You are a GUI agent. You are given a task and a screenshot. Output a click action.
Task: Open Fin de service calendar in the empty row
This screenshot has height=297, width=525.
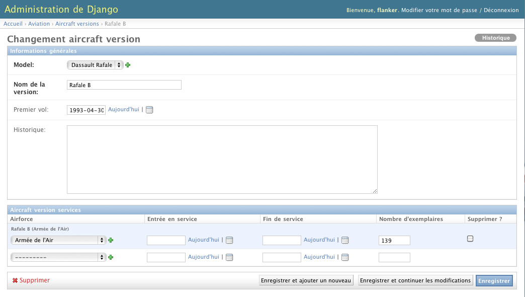pos(345,257)
